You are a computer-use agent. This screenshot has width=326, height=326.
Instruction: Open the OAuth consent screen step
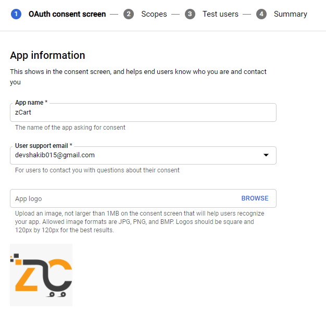pos(67,14)
